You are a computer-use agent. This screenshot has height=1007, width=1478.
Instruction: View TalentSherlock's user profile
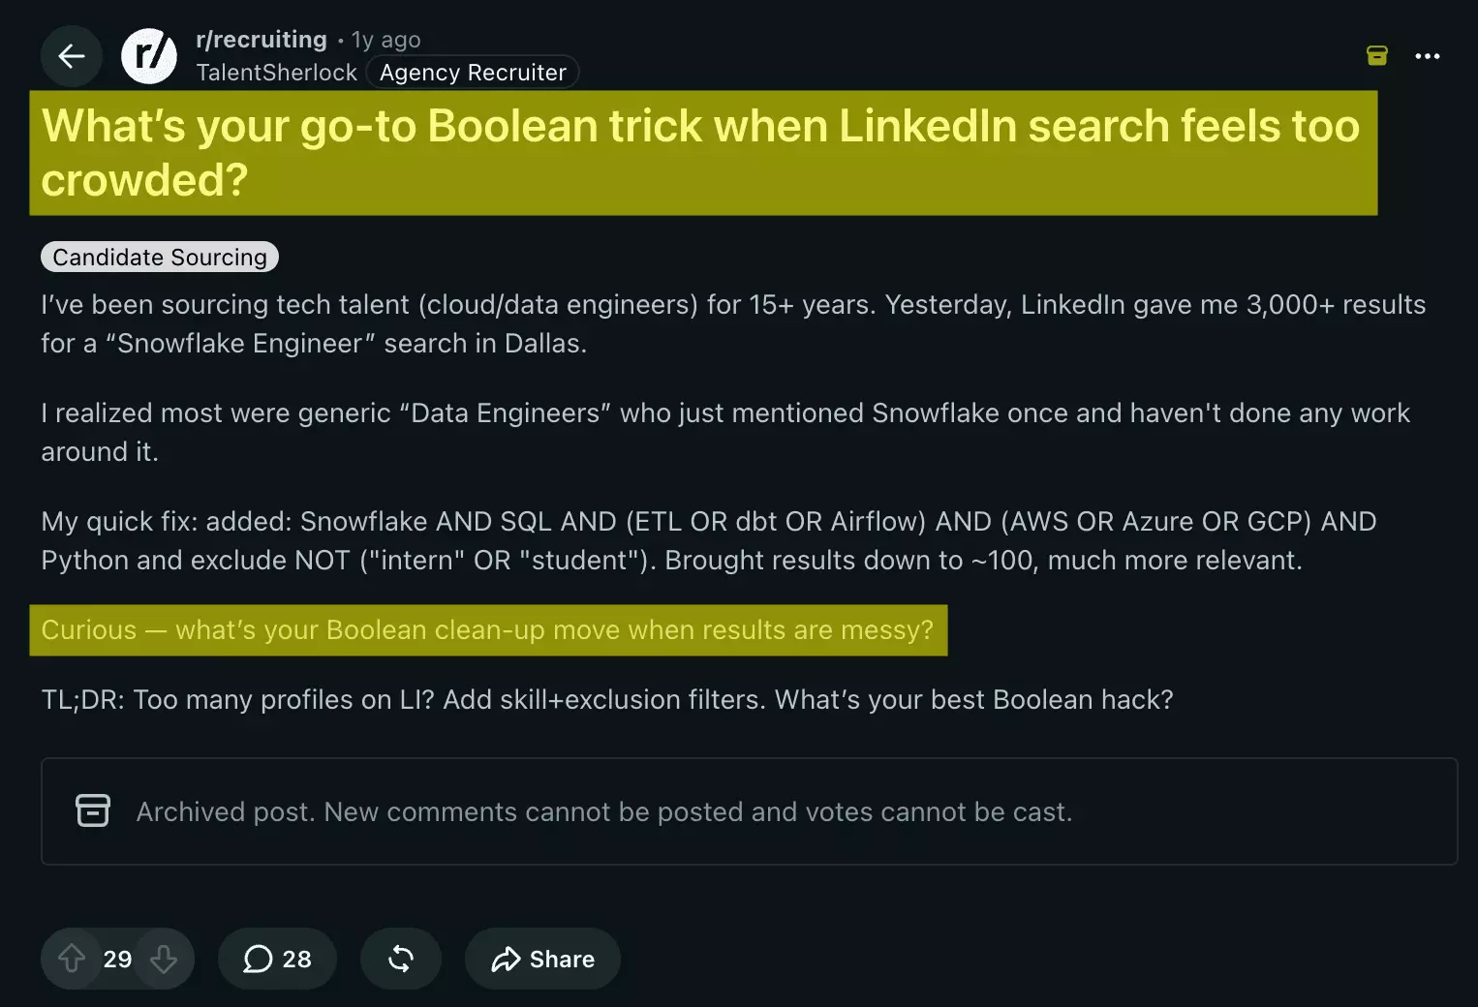277,73
